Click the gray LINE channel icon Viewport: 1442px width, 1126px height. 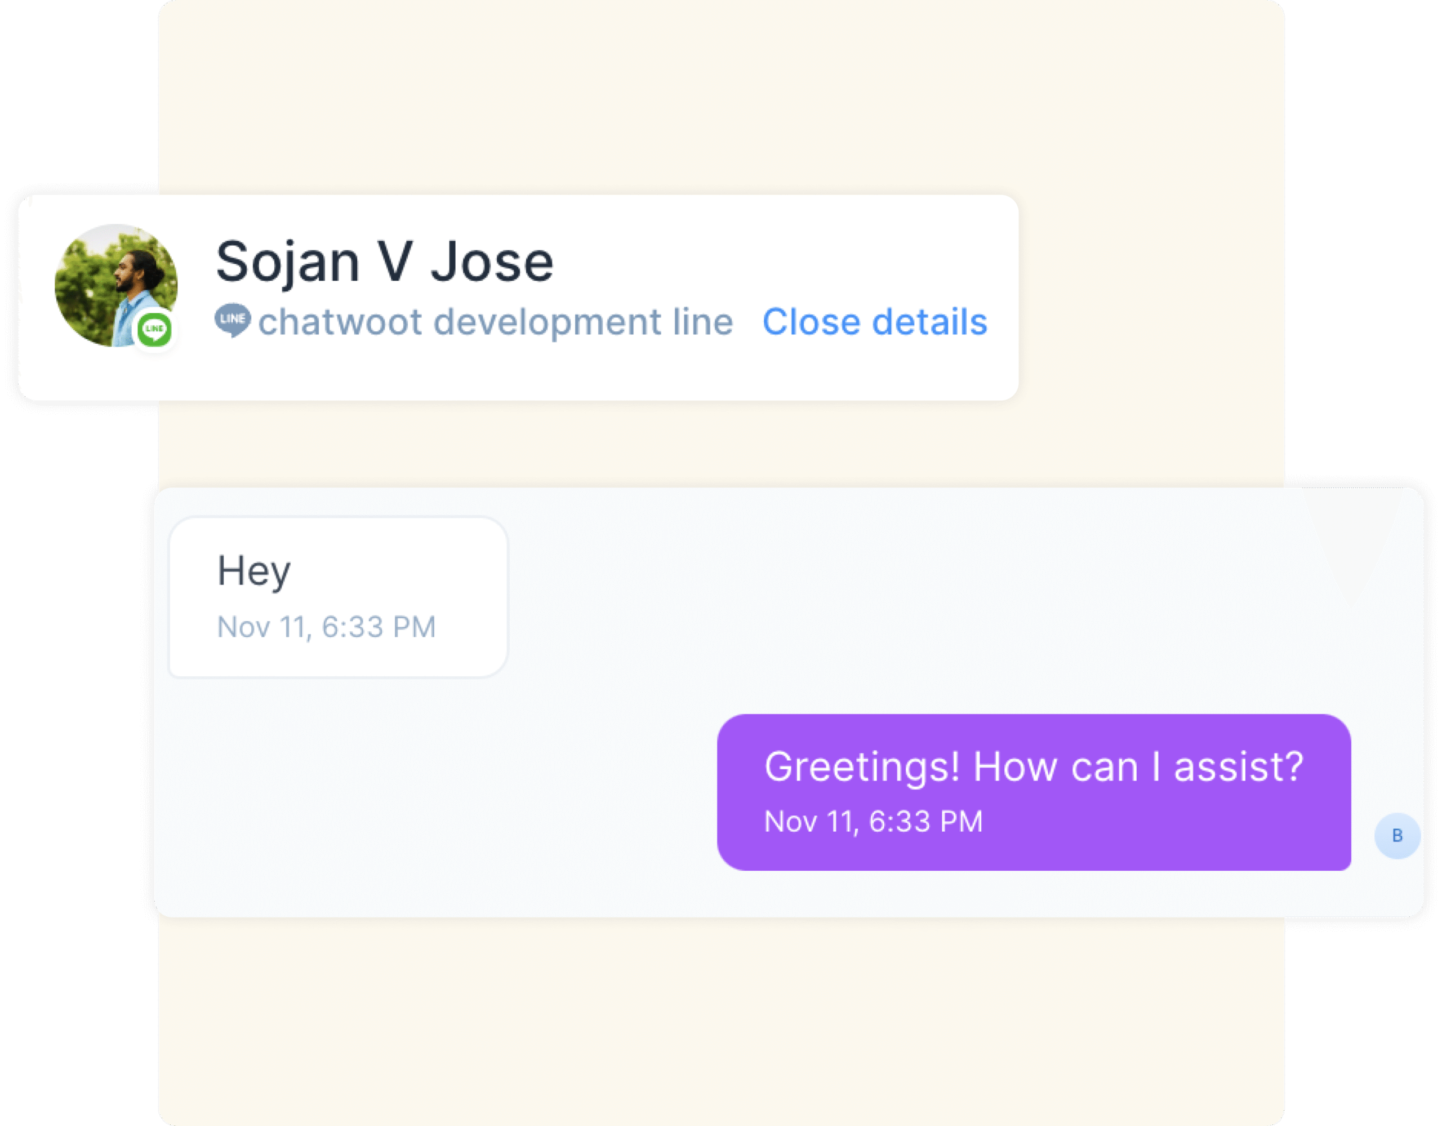coord(233,320)
